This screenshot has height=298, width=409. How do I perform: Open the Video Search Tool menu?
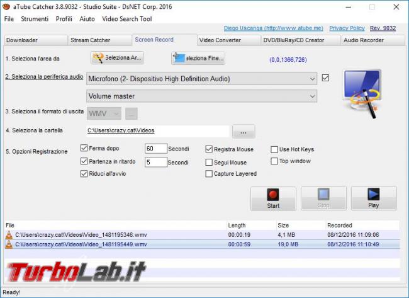coord(127,19)
